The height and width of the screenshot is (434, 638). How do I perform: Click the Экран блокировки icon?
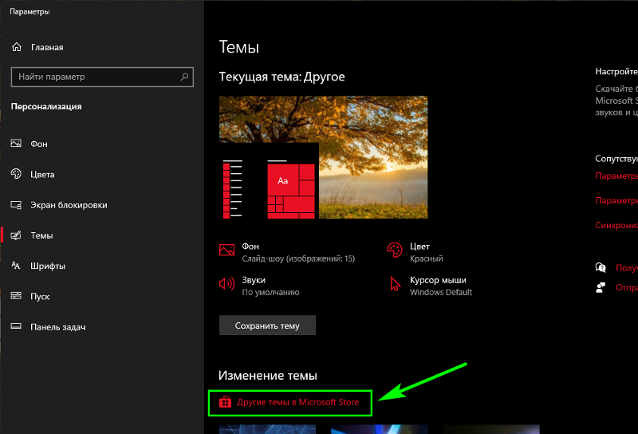16,205
